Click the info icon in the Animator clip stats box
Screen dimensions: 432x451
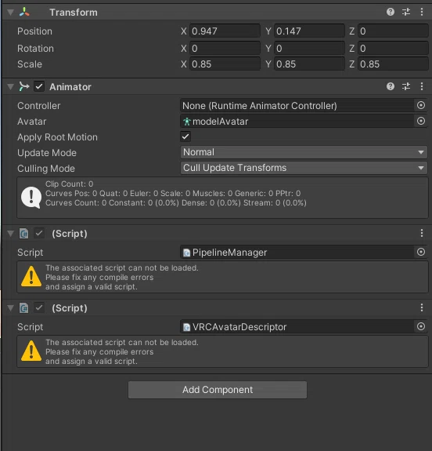pos(31,198)
